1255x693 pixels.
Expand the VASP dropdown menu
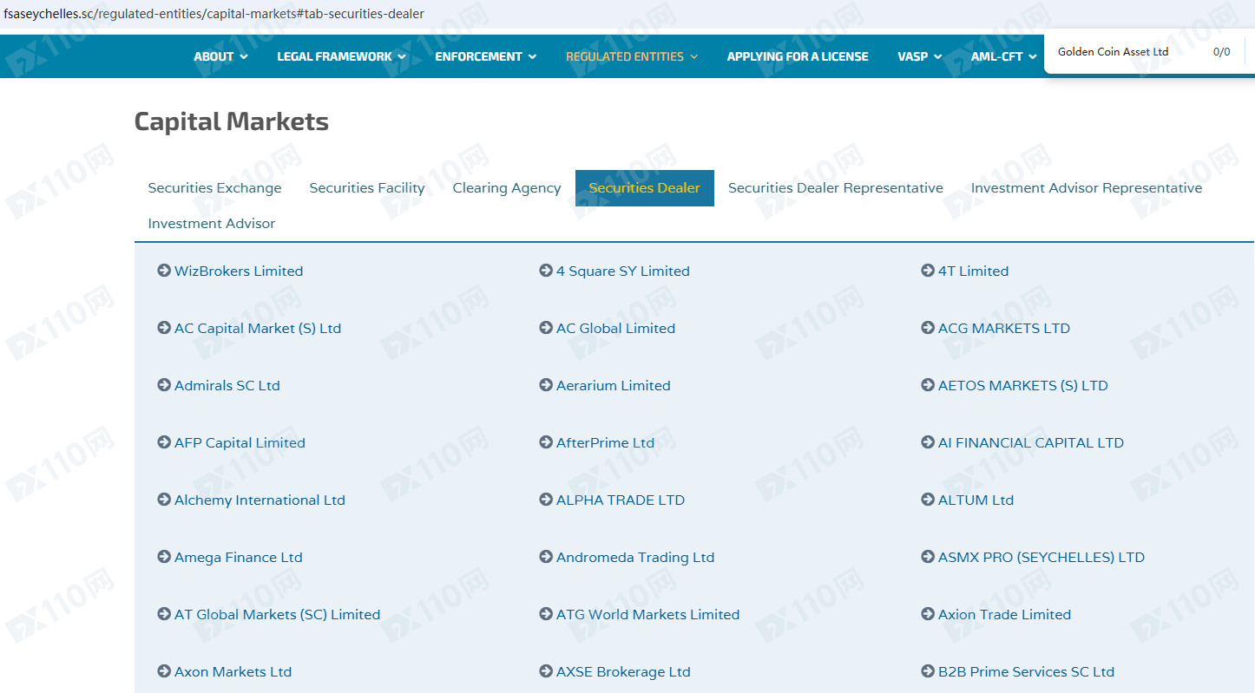[x=920, y=56]
